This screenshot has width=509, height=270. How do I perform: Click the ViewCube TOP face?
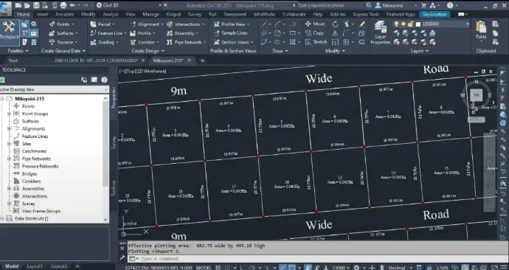coord(477,95)
